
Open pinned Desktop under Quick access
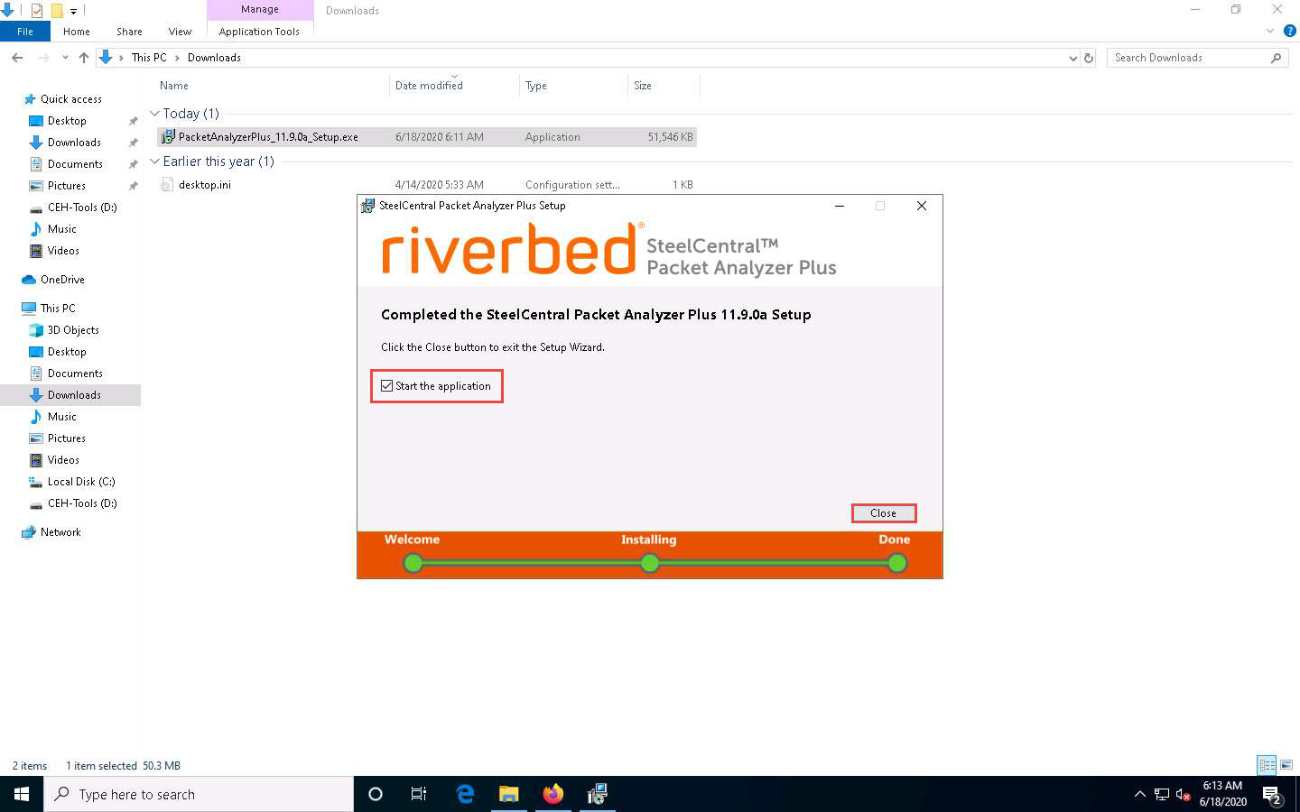(67, 121)
